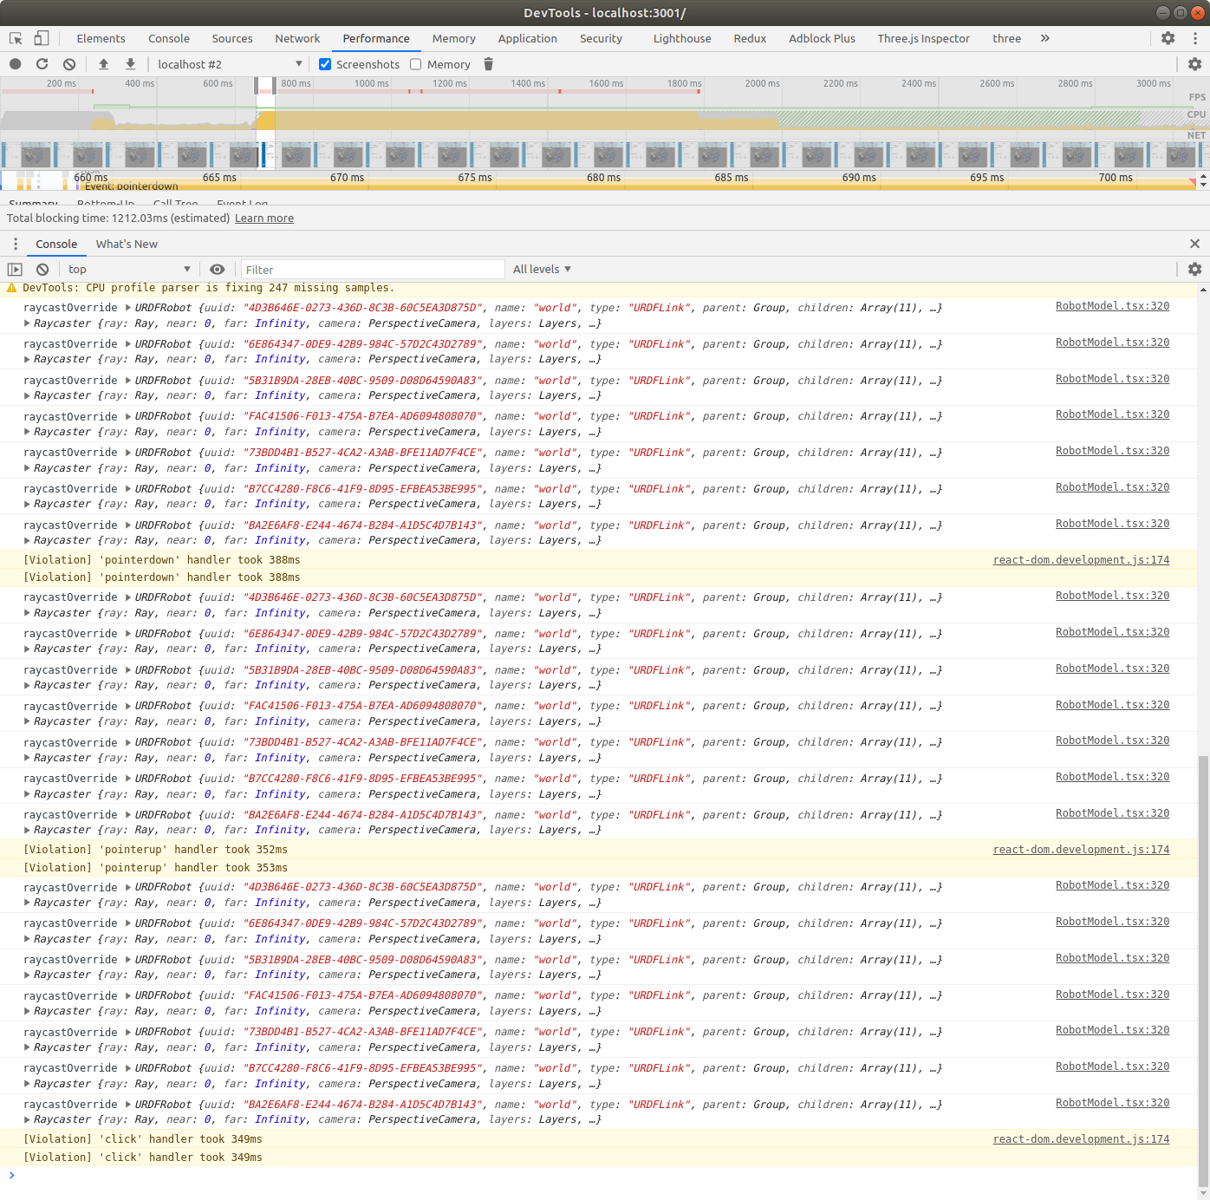Open the Three.js Inspector tab
This screenshot has width=1210, height=1200.
point(923,38)
